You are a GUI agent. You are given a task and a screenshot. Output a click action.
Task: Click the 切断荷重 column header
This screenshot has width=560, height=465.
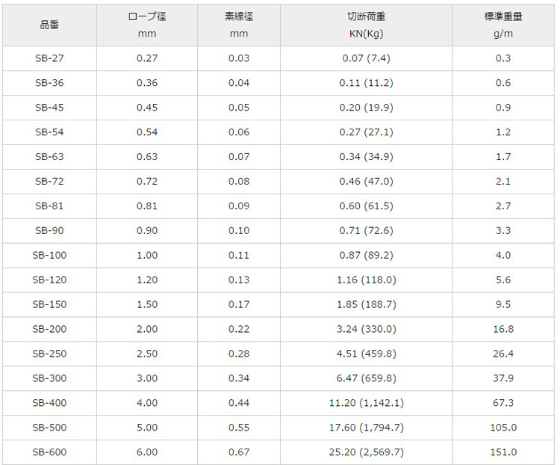(x=366, y=25)
